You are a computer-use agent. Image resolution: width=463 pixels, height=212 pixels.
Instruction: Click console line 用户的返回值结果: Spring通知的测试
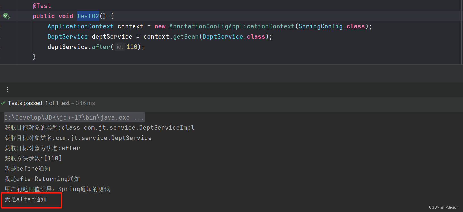click(57, 189)
